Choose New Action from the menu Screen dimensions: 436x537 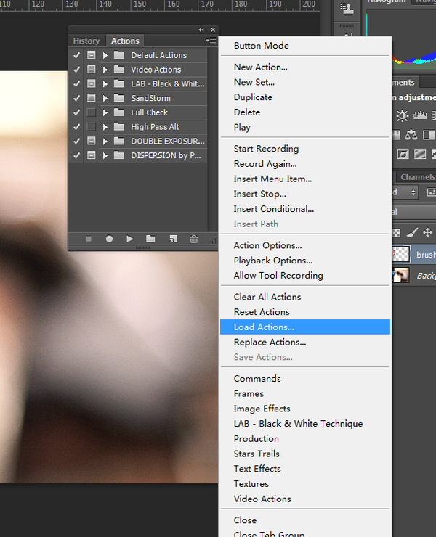coord(305,67)
